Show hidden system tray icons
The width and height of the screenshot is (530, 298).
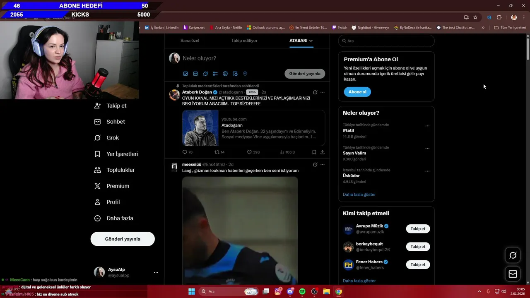coord(479,291)
